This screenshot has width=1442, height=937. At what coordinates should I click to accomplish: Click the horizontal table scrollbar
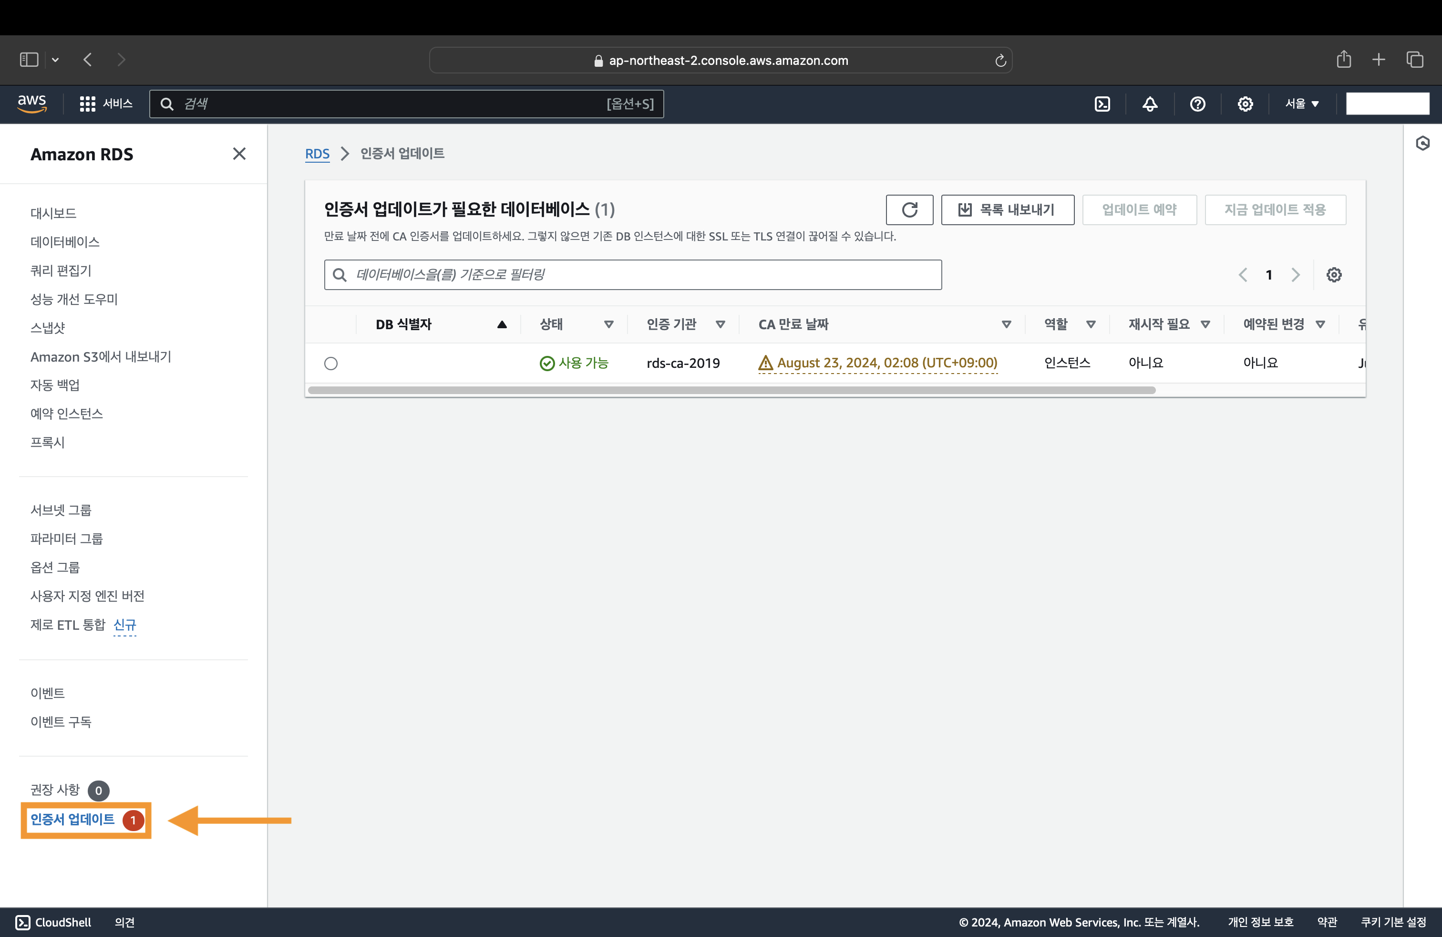point(731,390)
